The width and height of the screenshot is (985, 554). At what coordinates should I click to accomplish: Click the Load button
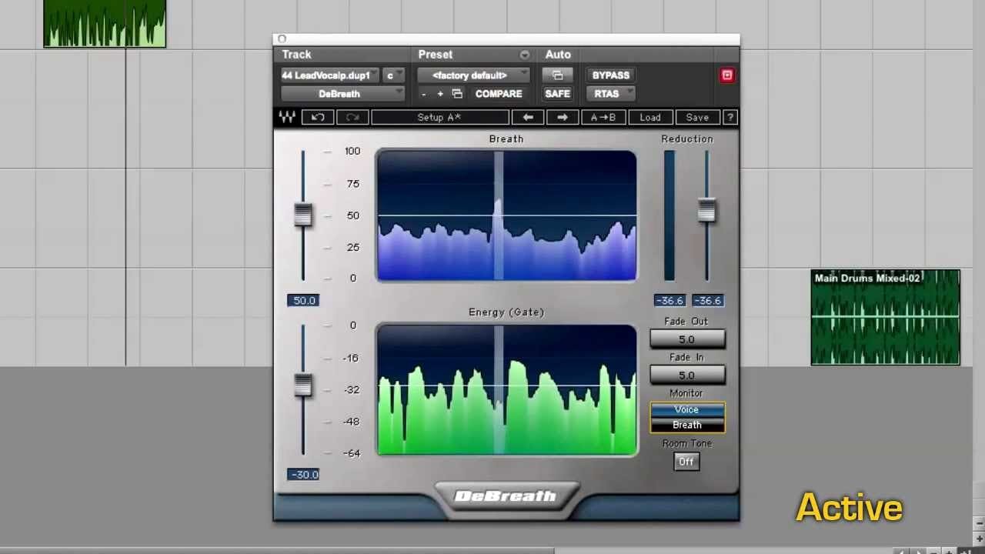tap(649, 117)
